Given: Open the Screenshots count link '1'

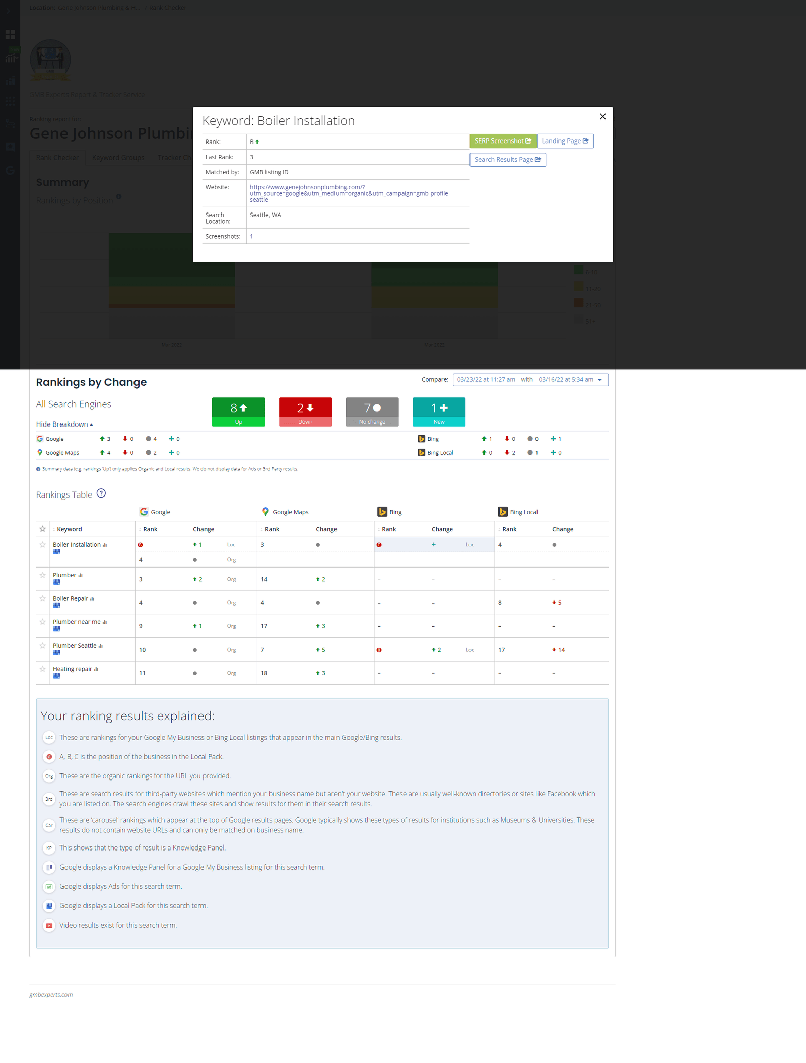Looking at the screenshot, I should click(x=251, y=236).
